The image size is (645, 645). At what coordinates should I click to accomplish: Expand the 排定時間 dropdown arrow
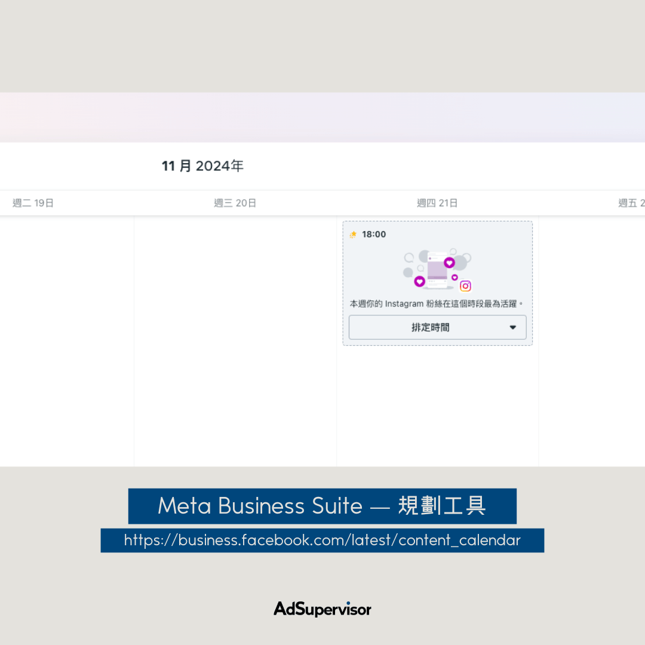coord(512,327)
